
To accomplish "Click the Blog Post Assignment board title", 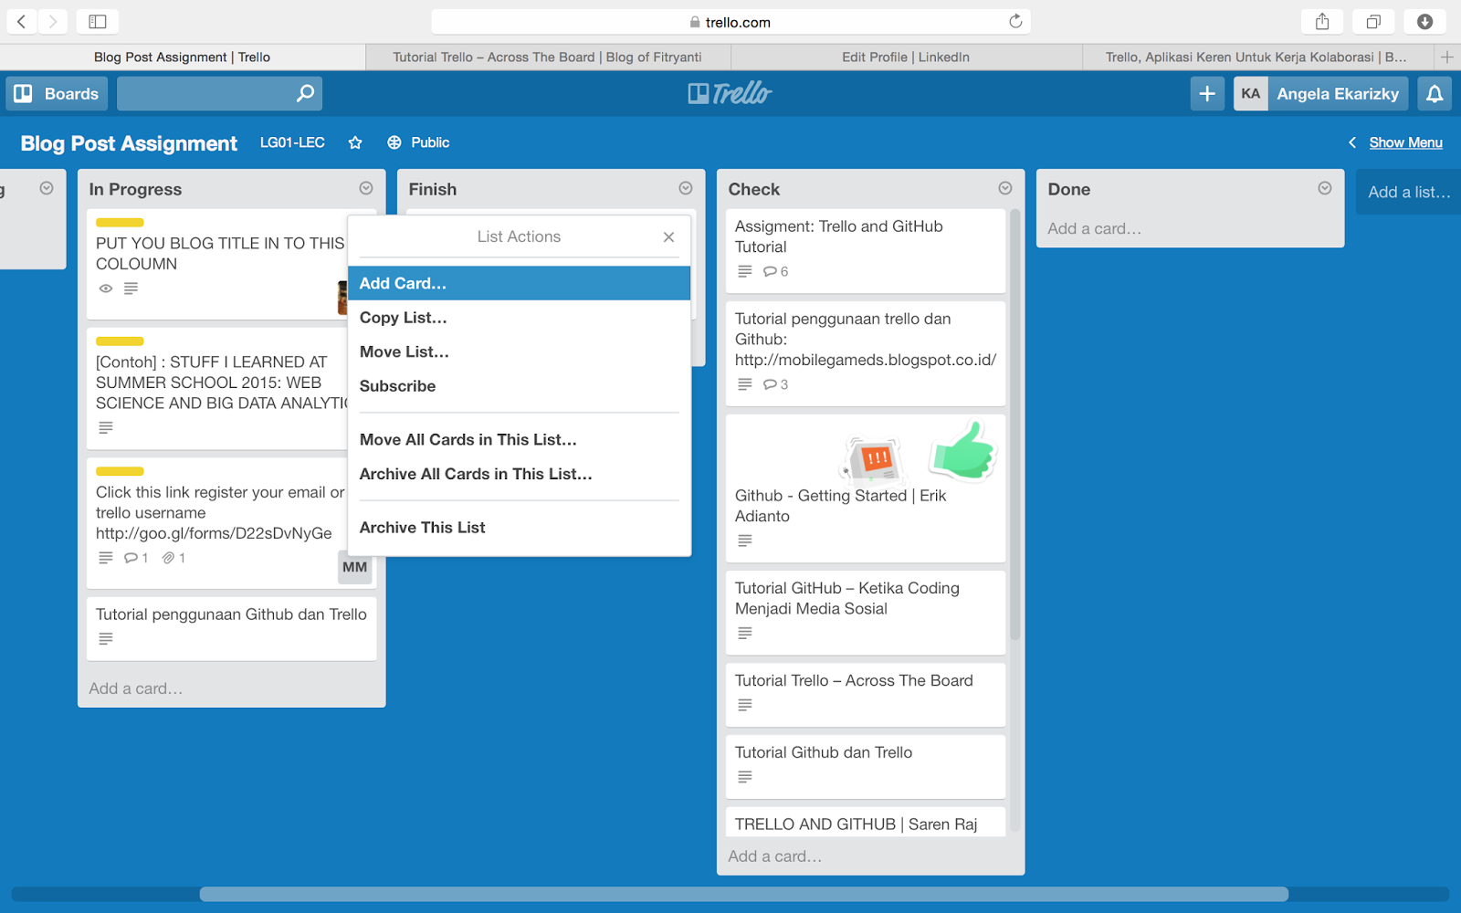I will tap(129, 143).
